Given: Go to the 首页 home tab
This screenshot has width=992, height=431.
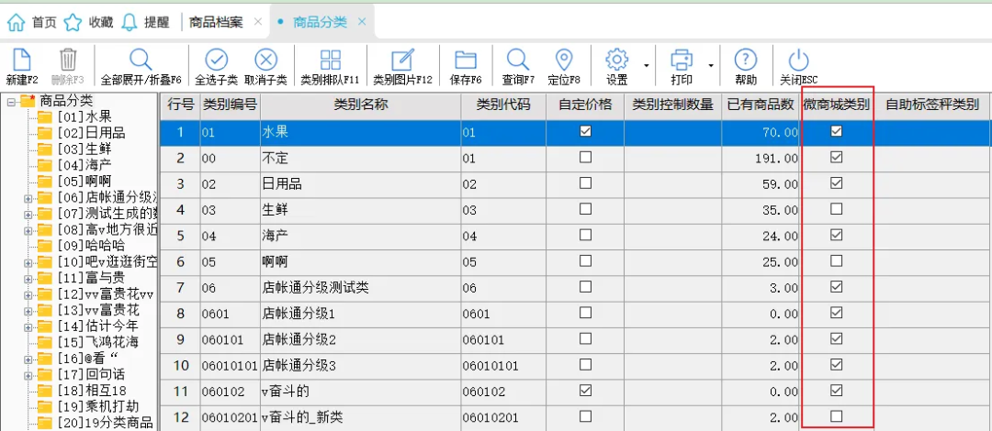Looking at the screenshot, I should pos(32,21).
